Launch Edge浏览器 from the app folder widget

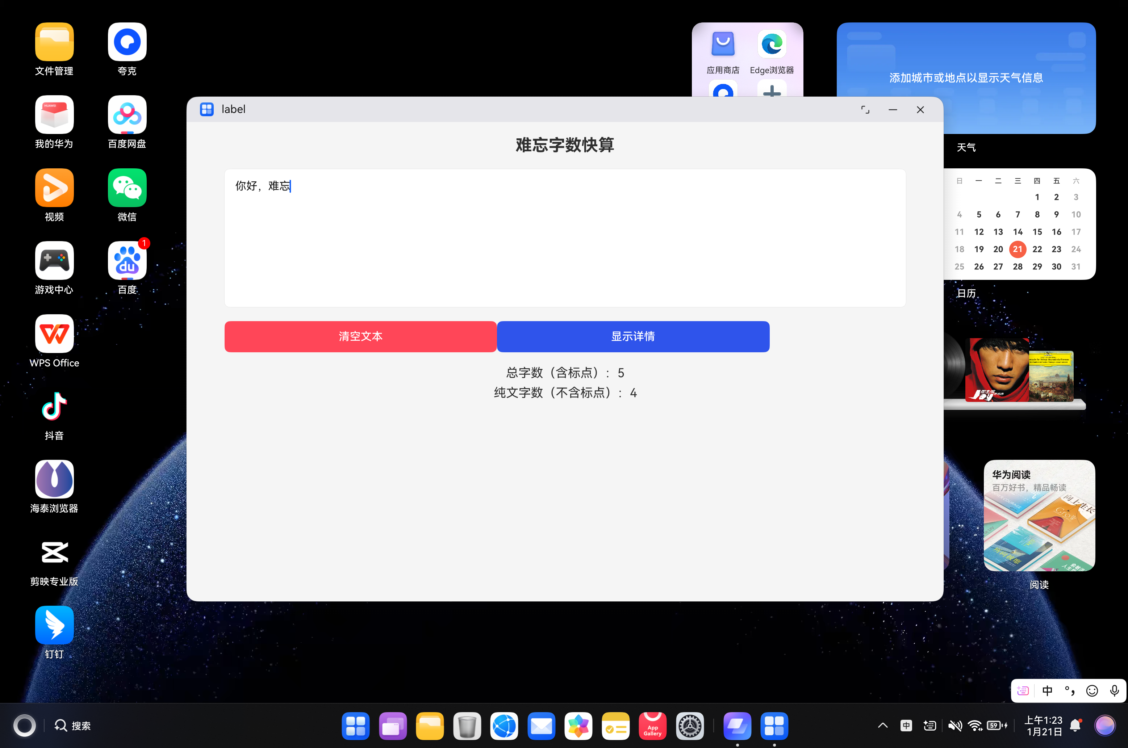point(771,44)
